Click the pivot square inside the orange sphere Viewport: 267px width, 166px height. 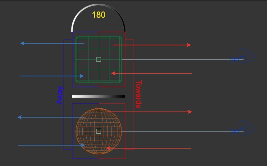(x=99, y=131)
